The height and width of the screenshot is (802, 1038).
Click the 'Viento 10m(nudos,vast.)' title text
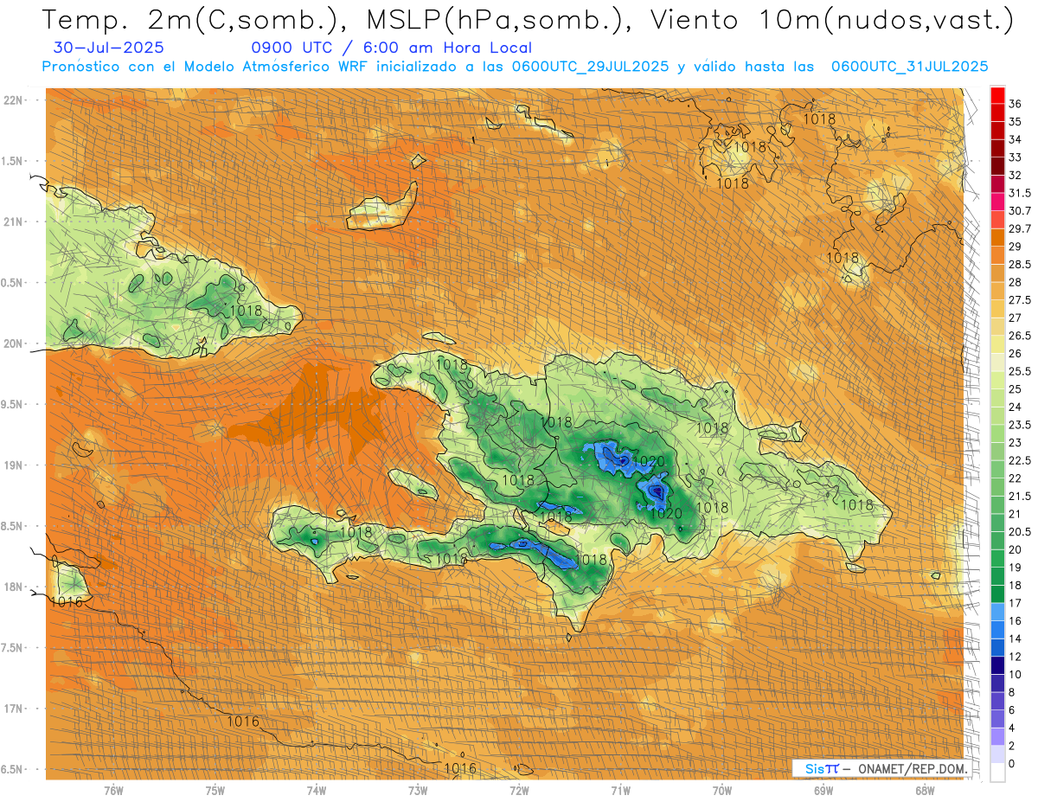pos(834,20)
